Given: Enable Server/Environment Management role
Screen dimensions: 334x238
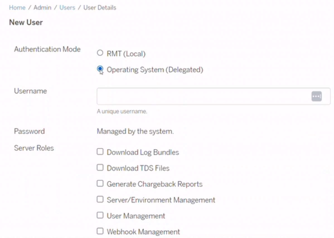Looking at the screenshot, I should (x=100, y=200).
